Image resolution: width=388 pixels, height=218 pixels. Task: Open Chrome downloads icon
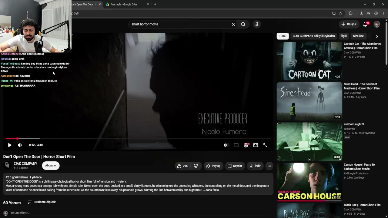click(361, 13)
